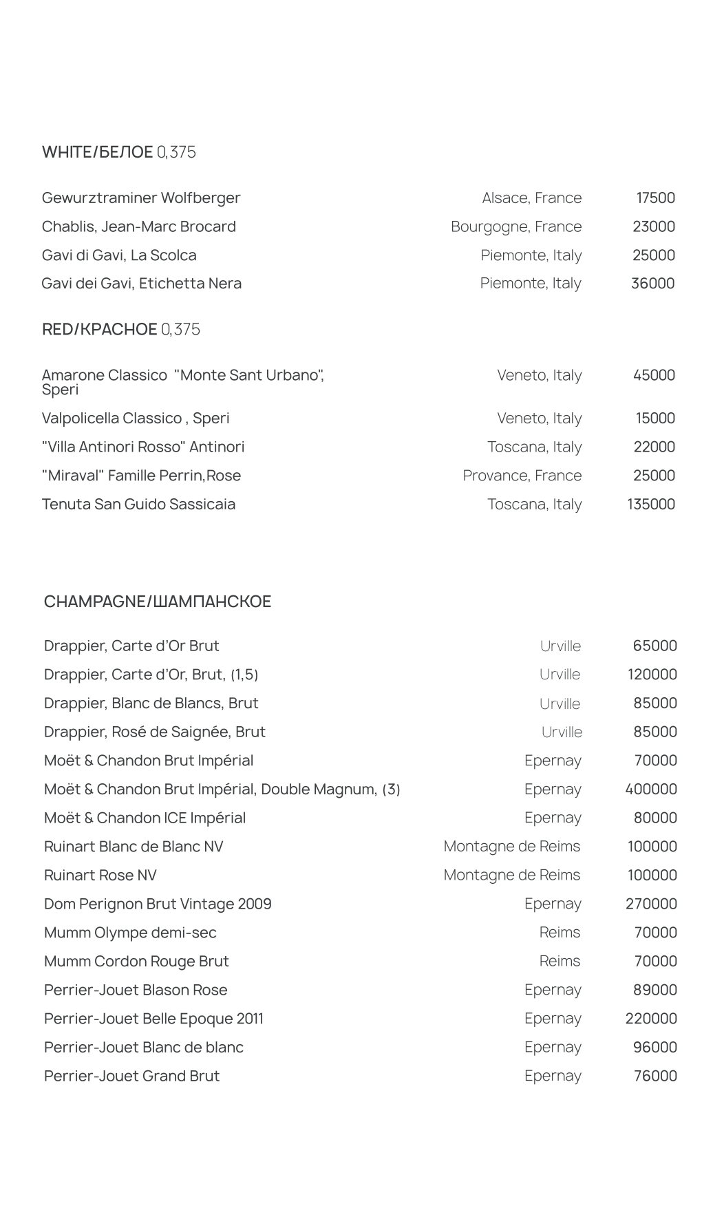
Task: Select price 36000 for Etichetta Nera
Action: [x=653, y=284]
